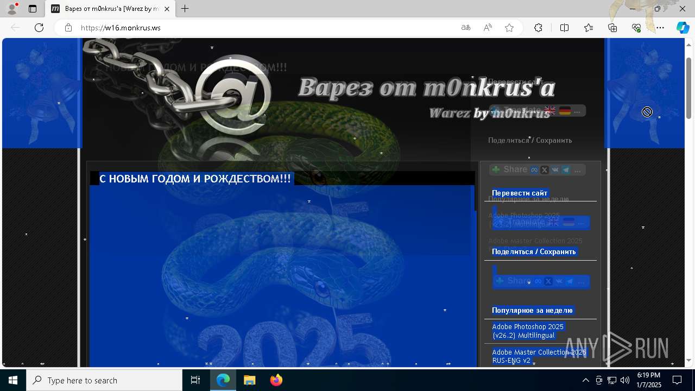Open Collections panel

click(612, 28)
